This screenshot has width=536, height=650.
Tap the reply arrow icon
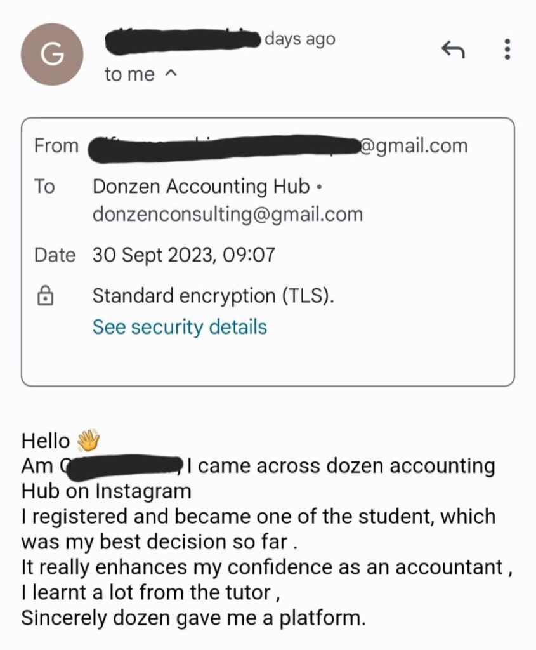coord(453,50)
